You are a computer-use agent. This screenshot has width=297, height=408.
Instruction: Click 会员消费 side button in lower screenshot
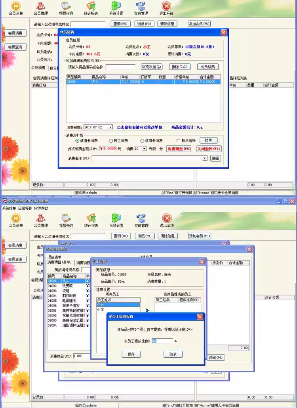click(x=15, y=245)
